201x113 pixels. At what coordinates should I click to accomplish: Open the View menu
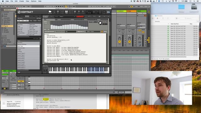(x=27, y=1)
